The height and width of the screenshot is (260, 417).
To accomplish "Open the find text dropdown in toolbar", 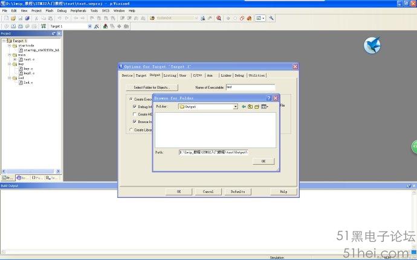I will coord(196,18).
